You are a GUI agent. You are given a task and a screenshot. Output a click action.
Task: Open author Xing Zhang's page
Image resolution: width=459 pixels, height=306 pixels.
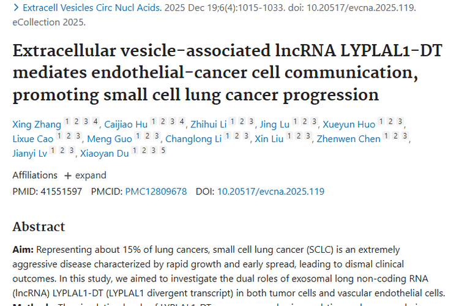[36, 125]
